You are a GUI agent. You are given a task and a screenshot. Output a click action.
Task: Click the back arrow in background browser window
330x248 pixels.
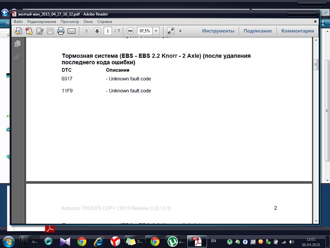click(x=5, y=13)
